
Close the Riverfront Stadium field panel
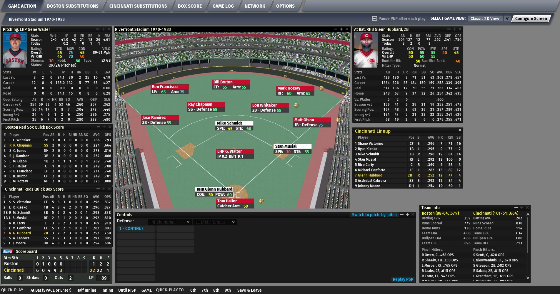(x=347, y=29)
